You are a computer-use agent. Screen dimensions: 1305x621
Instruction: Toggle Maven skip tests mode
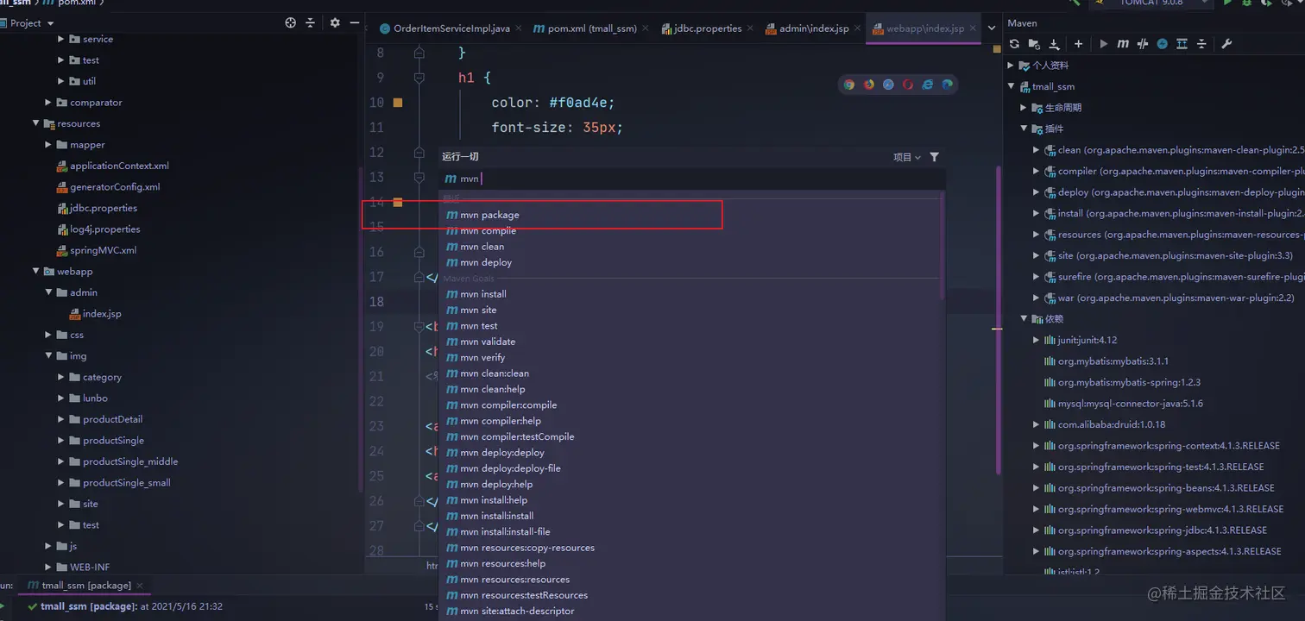1143,44
